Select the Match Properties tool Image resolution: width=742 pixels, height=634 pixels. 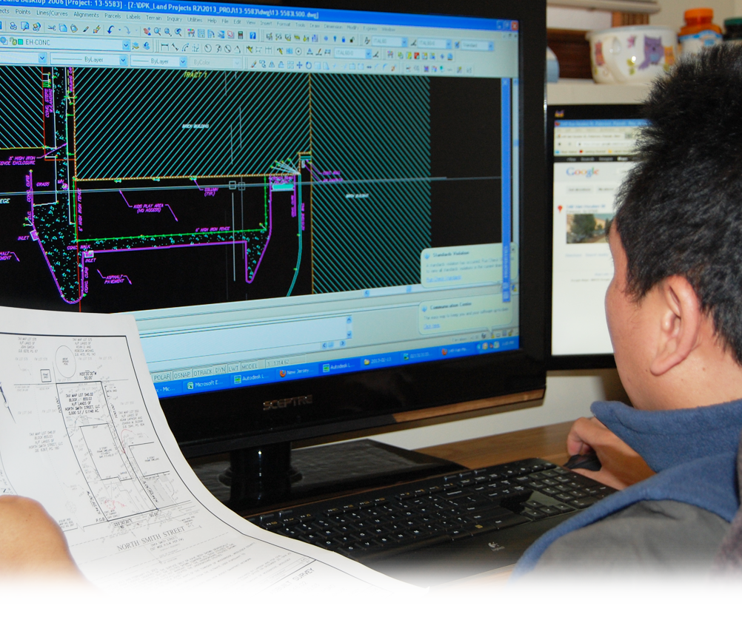click(x=86, y=29)
